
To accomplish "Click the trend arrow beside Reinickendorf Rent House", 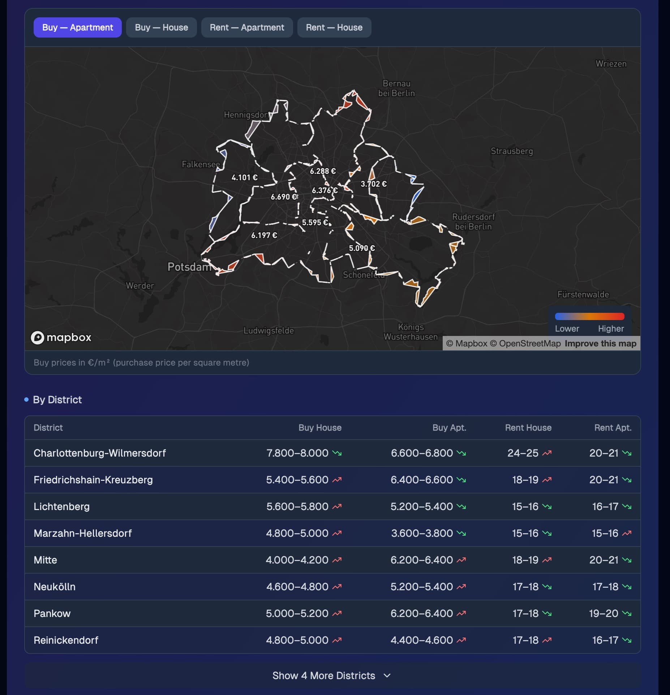I will click(547, 640).
